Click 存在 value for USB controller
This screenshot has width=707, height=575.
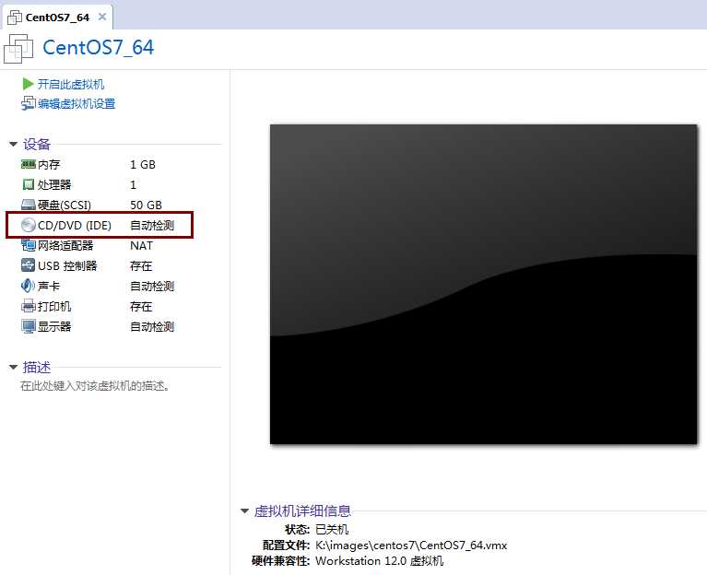(141, 266)
